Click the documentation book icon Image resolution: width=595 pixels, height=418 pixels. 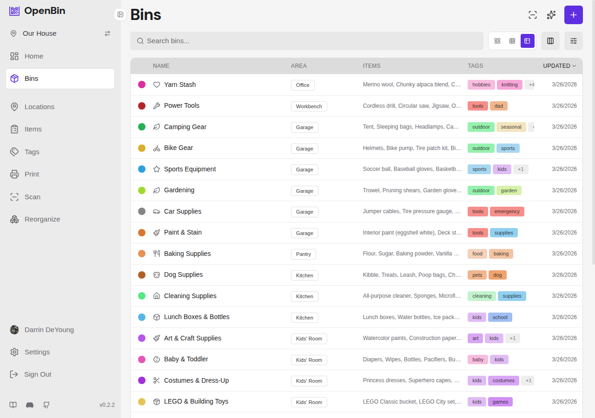[13, 405]
